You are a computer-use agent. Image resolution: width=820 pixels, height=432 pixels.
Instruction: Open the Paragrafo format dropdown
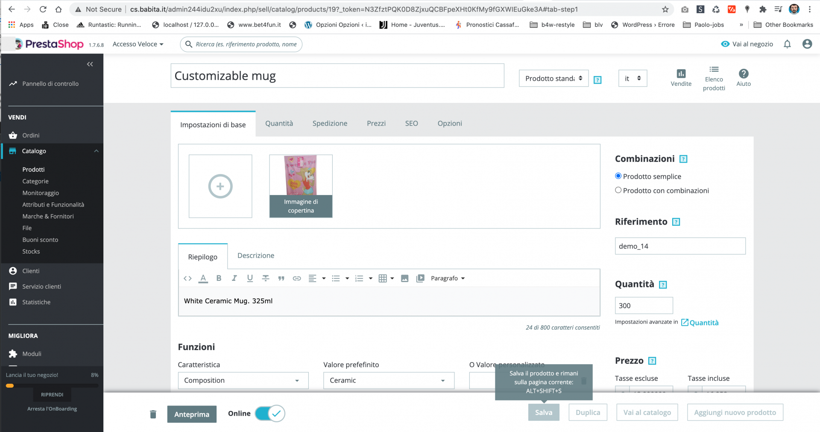448,278
